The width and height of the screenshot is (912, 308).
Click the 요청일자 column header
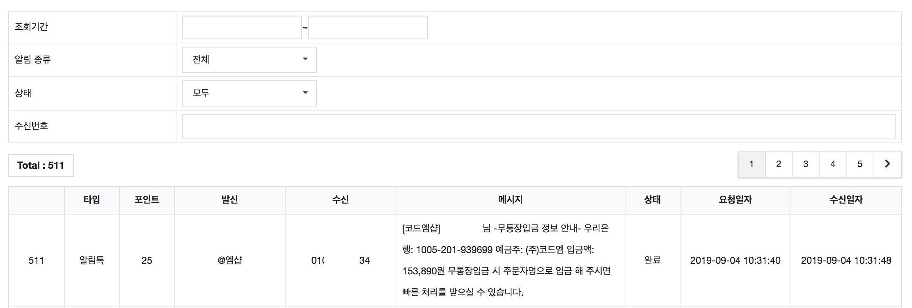tap(734, 200)
